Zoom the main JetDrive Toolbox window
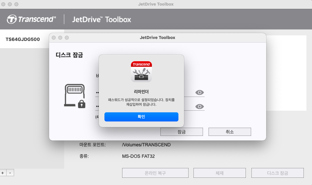The height and width of the screenshot is (185, 312). [16, 4]
